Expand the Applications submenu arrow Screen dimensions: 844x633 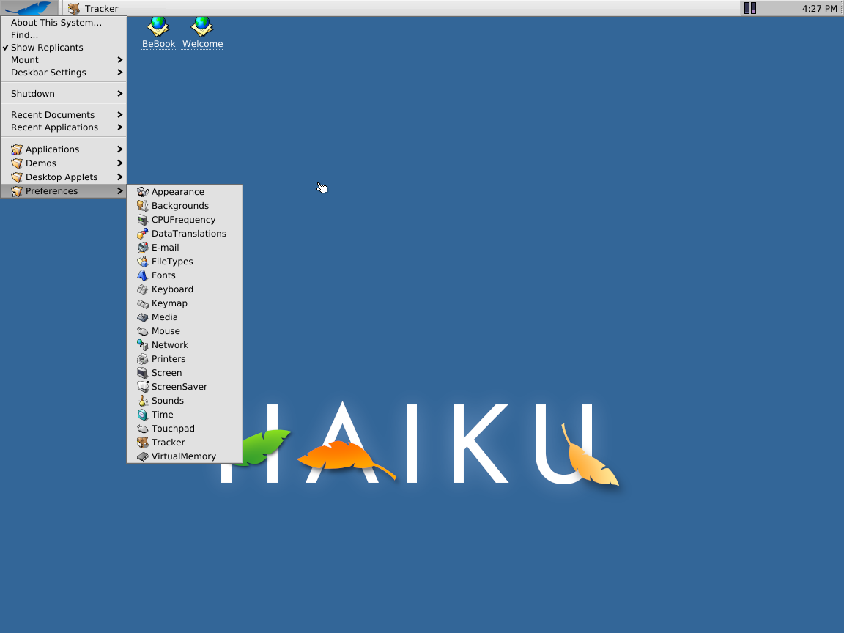tap(119, 149)
